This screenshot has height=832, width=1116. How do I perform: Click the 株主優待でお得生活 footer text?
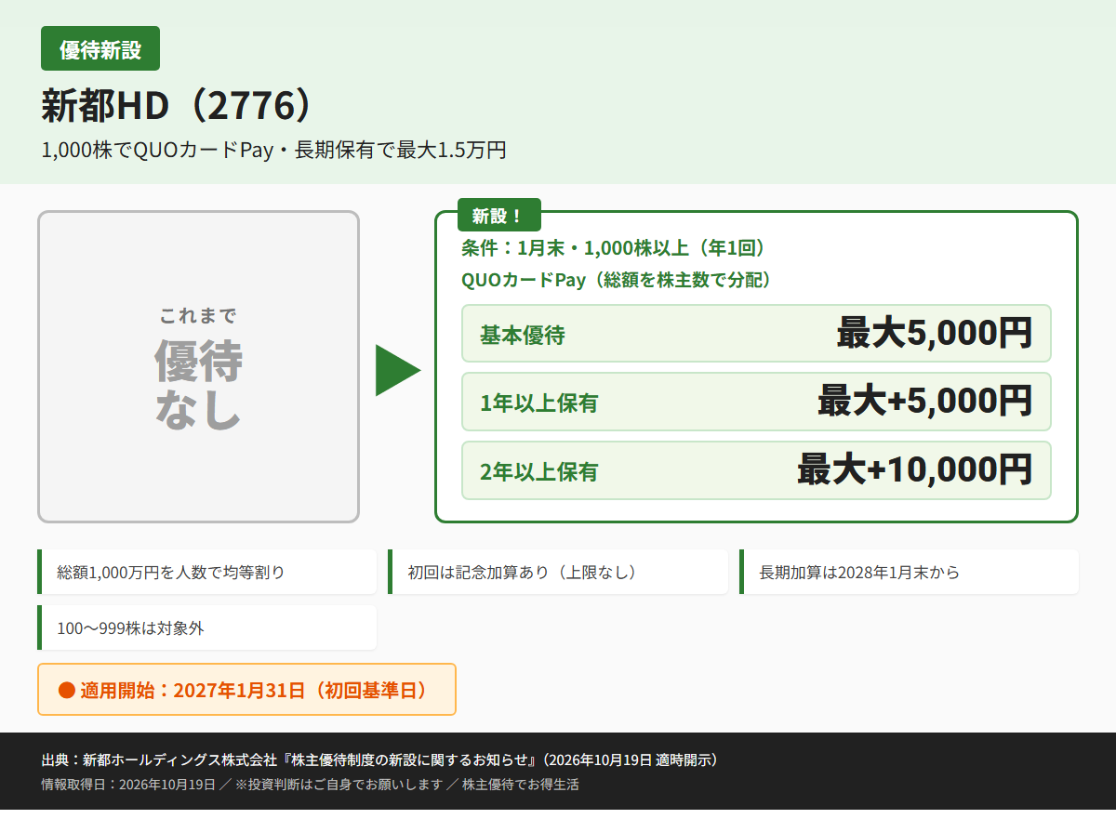coord(521,785)
